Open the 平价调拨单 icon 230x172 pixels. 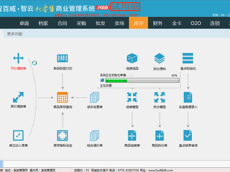18,58
